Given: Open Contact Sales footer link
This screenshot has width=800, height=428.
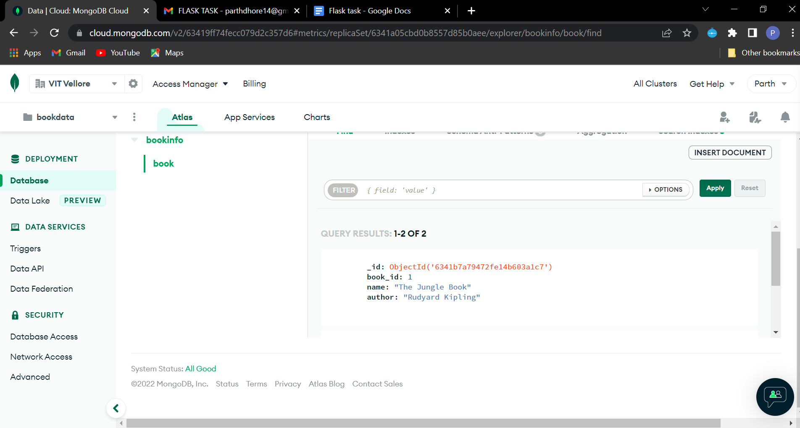Looking at the screenshot, I should (x=377, y=384).
